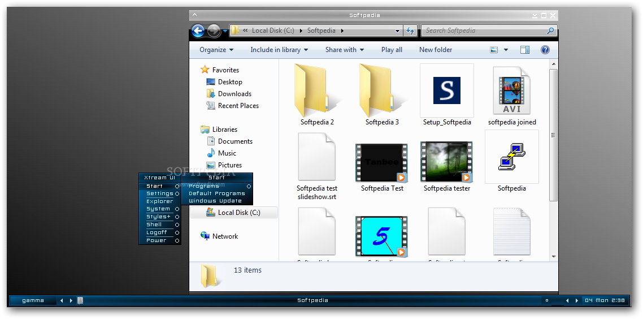
Task: Select the Setup_Softpedia file icon
Action: coord(447,90)
